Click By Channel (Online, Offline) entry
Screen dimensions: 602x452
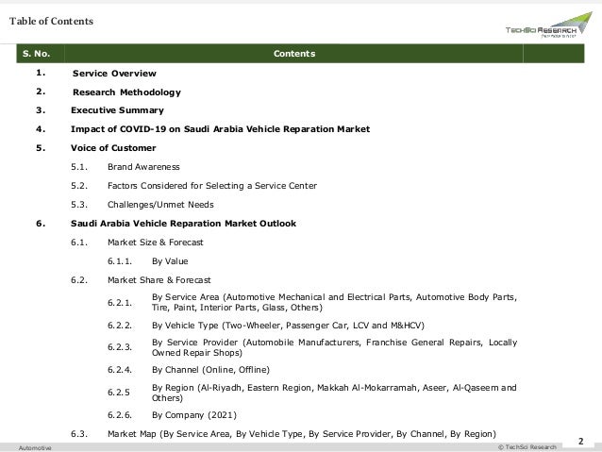210,370
